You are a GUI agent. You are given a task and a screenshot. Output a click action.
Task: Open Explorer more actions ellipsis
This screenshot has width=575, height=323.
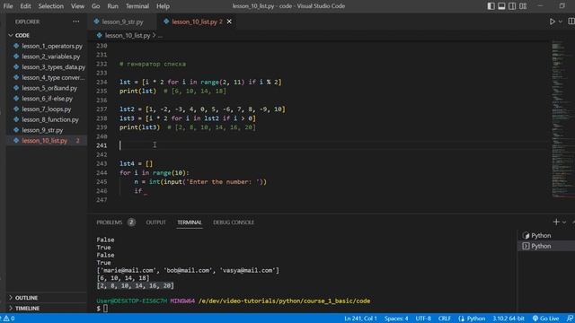click(75, 22)
